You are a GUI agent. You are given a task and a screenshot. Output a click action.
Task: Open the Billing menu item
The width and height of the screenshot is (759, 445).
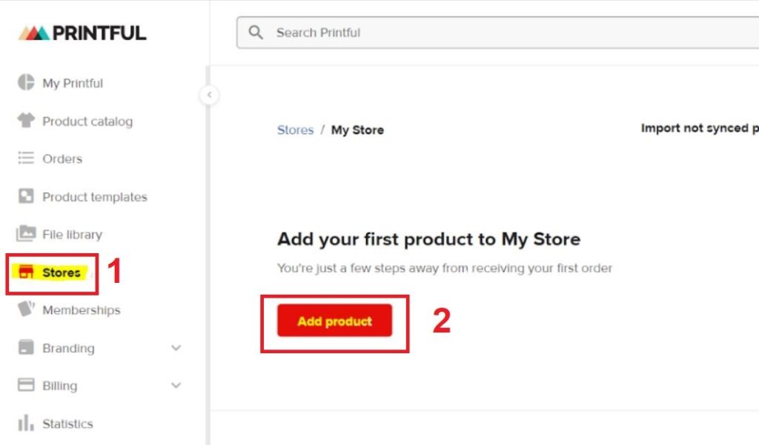pos(59,386)
